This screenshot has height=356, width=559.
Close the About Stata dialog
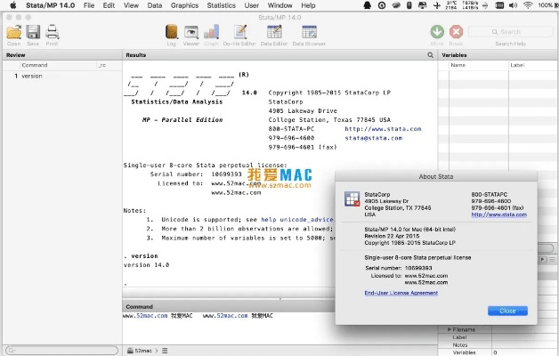coord(507,311)
